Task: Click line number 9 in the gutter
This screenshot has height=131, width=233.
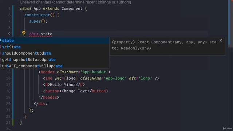Action: pyautogui.click(x=9, y=34)
